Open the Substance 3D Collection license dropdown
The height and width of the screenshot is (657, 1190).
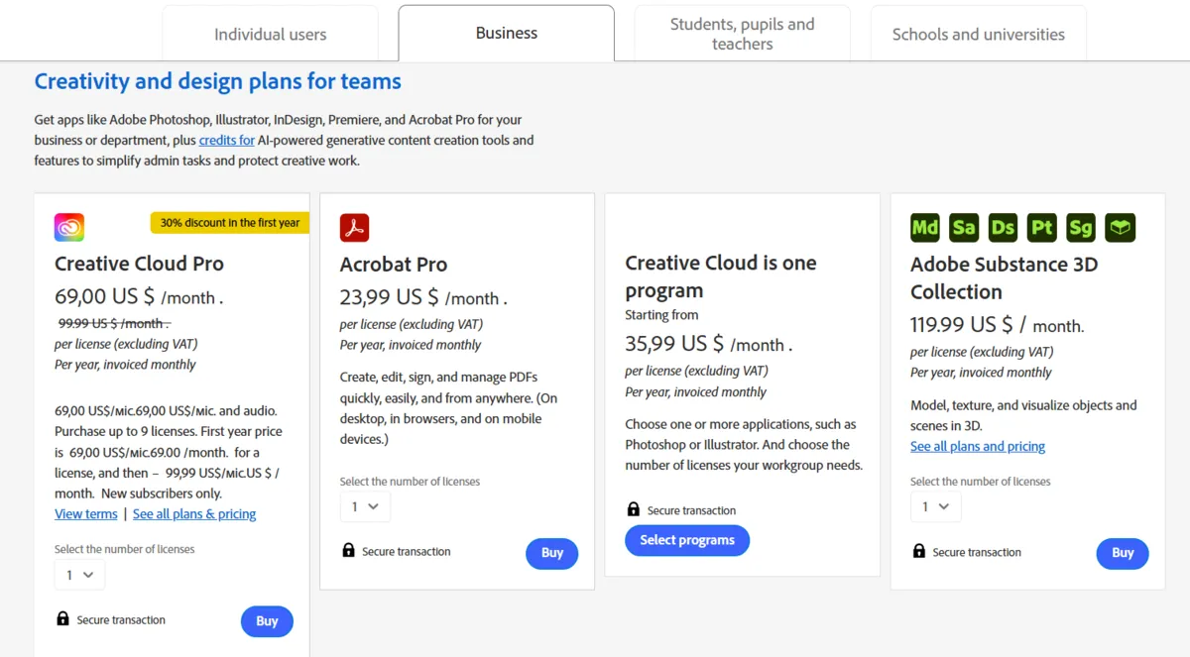[935, 505]
